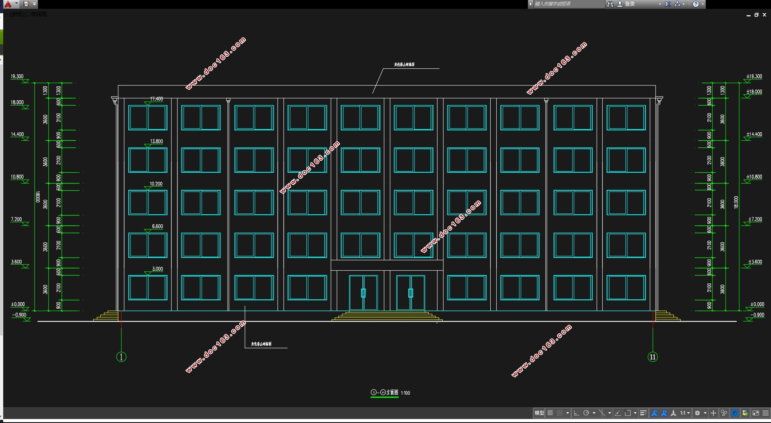Screen dimensions: 771x423
Task: Click the 登录 sign-in button
Action: [x=626, y=4]
